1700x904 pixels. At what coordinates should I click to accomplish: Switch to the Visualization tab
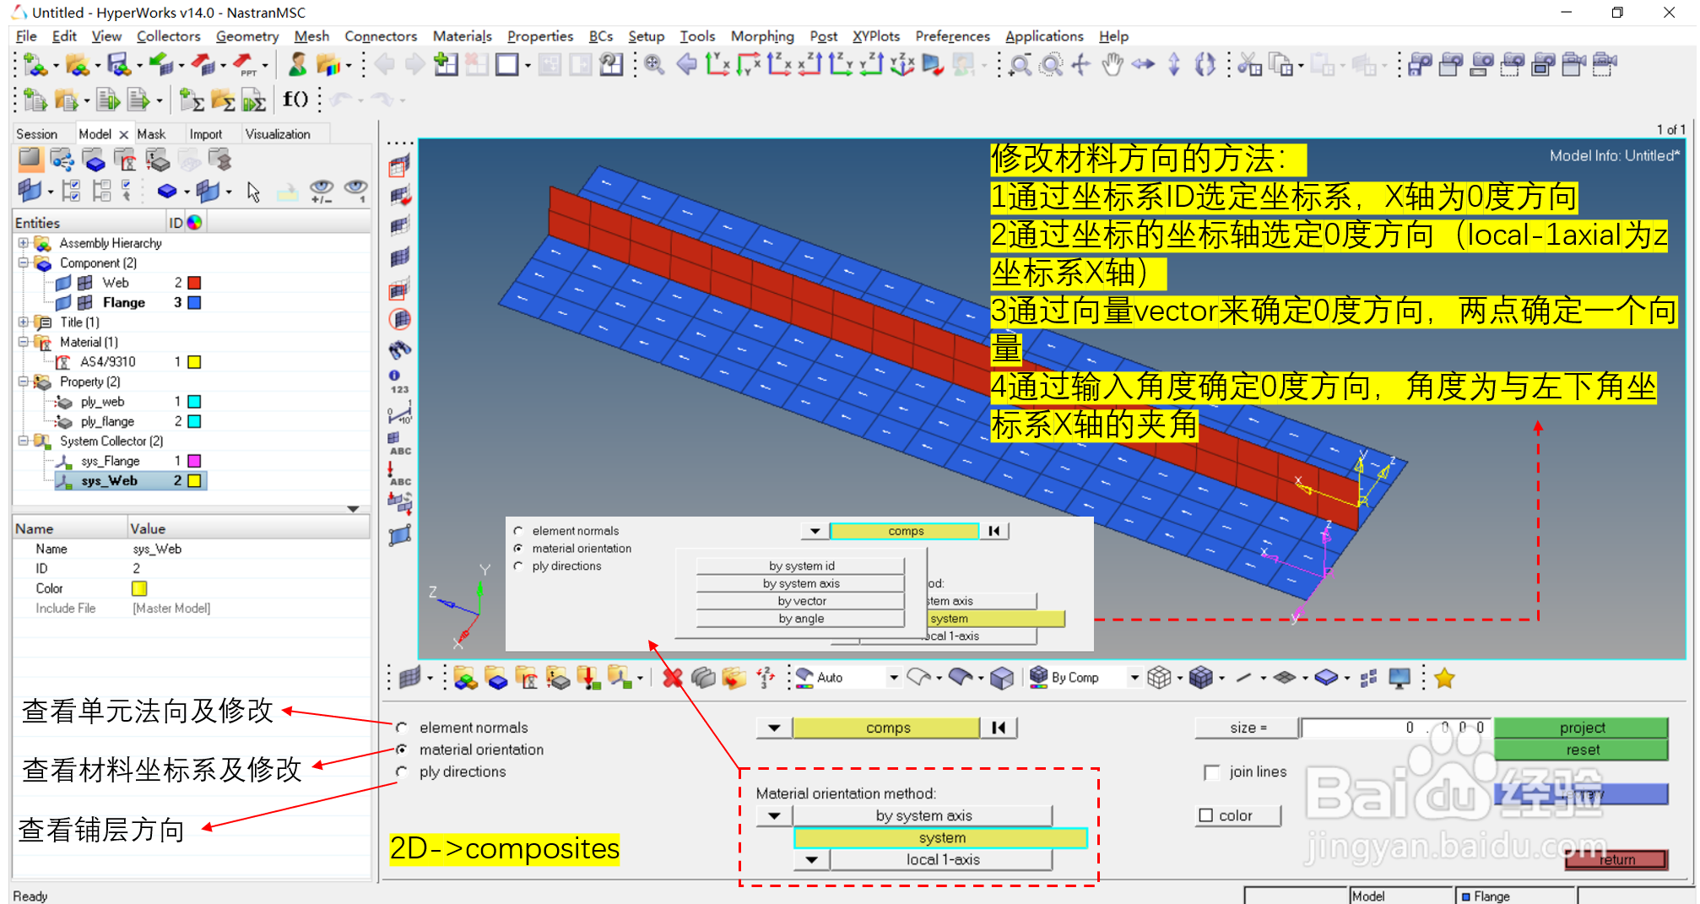[x=278, y=134]
